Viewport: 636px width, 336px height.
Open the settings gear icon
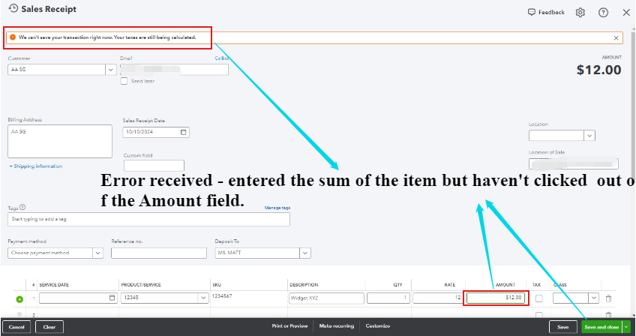(x=580, y=13)
